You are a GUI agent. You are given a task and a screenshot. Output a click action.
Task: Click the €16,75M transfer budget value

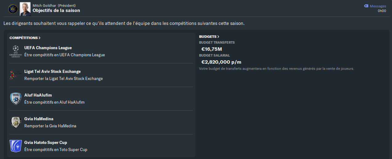pos(212,49)
